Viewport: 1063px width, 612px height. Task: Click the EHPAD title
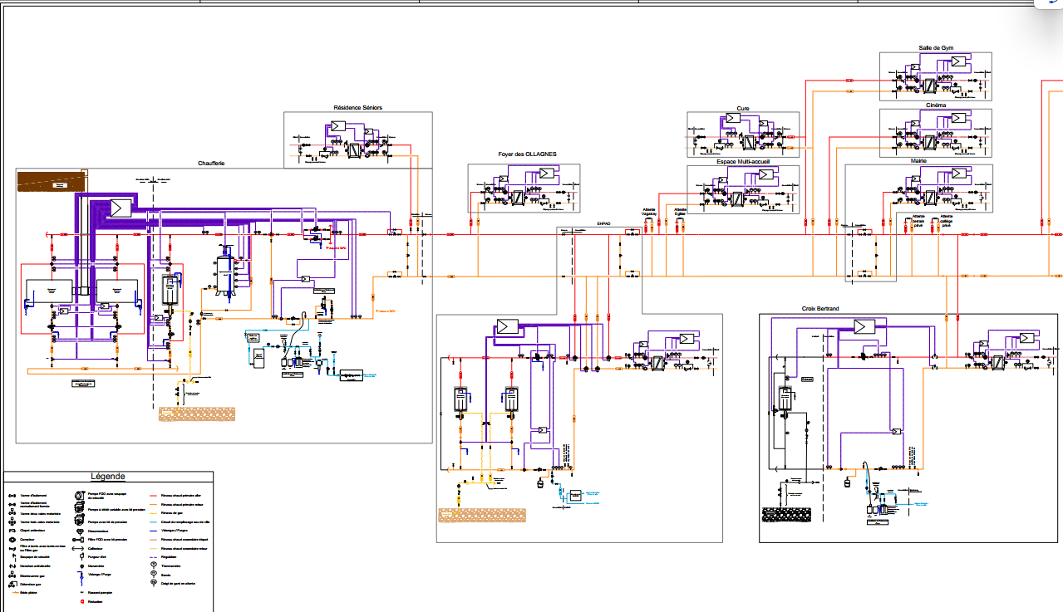tap(603, 224)
